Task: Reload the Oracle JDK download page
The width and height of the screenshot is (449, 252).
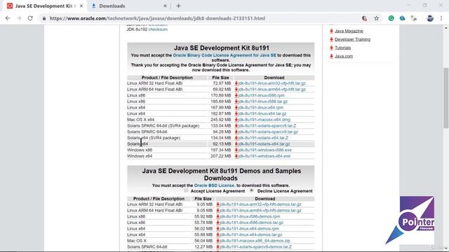Action: 30,18
